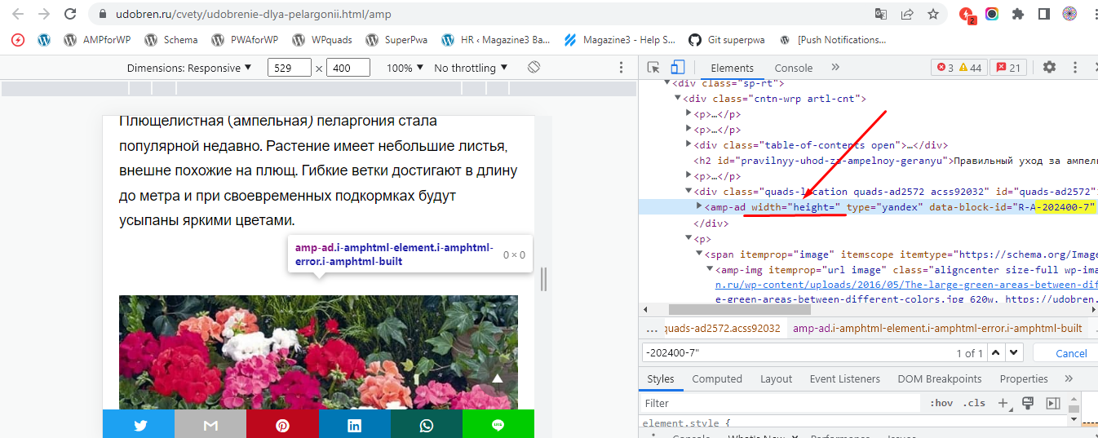The width and height of the screenshot is (1098, 438).
Task: Open the DOM Breakpoints tab
Action: point(938,378)
